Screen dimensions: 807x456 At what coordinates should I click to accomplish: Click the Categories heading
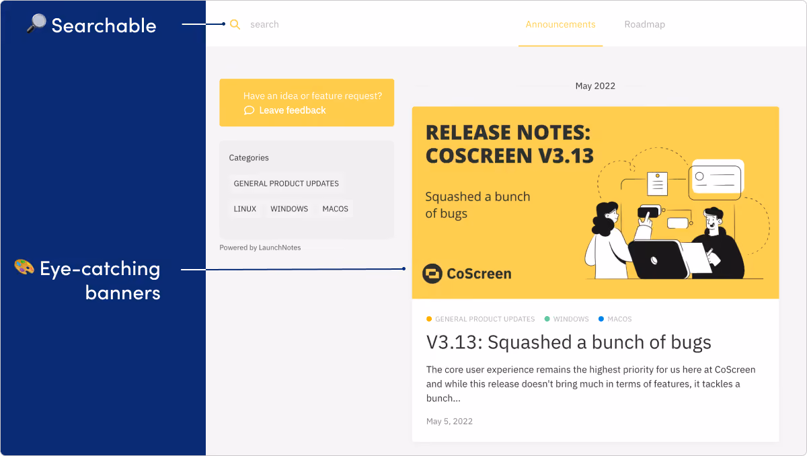[x=249, y=157]
